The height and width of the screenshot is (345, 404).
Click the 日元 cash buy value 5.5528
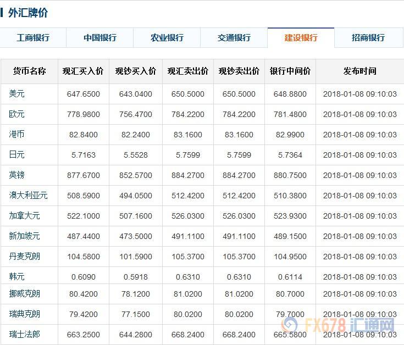coord(136,155)
